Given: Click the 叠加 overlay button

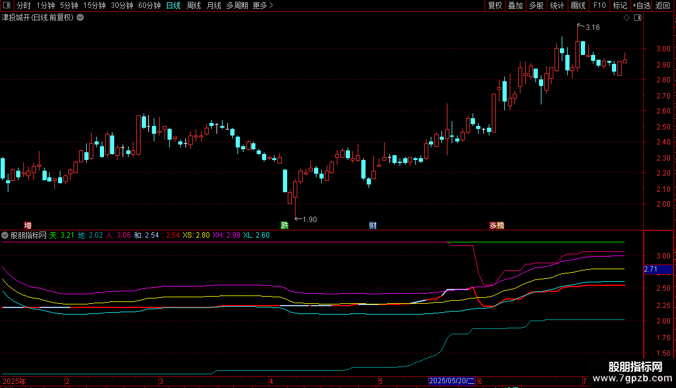Looking at the screenshot, I should 515,5.
